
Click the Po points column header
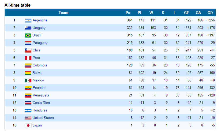[x=128, y=13]
